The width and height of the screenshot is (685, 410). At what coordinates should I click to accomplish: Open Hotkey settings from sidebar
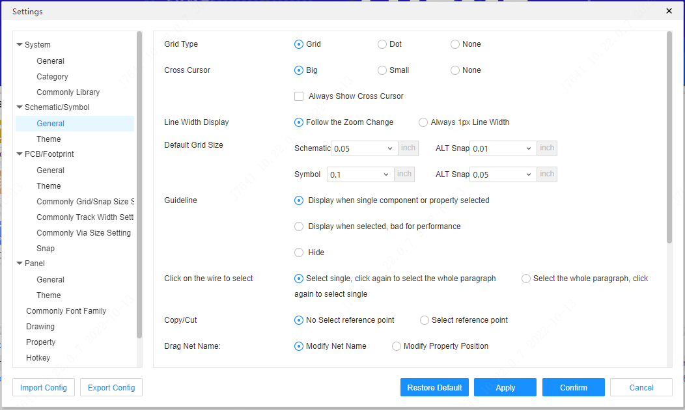pos(38,357)
